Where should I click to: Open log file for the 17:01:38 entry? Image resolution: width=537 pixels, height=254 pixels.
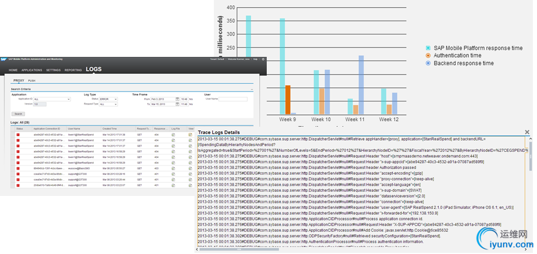[x=173, y=135]
